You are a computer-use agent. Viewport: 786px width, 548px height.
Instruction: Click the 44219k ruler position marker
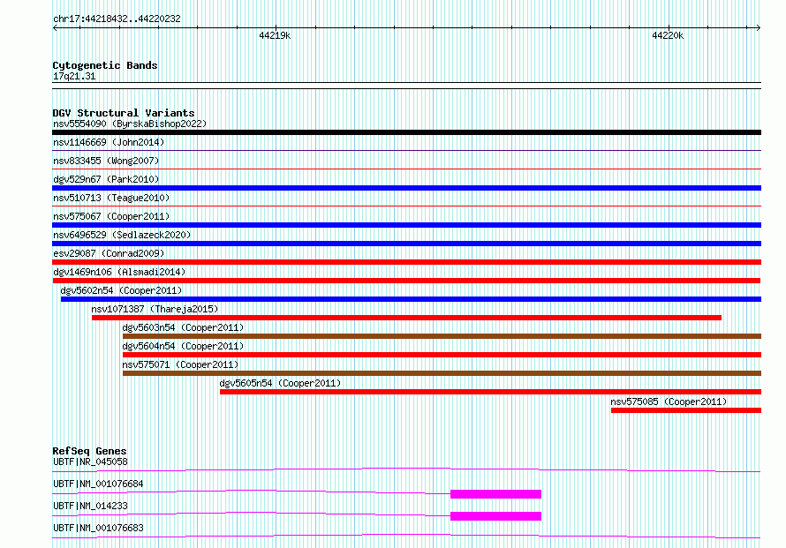(x=275, y=35)
